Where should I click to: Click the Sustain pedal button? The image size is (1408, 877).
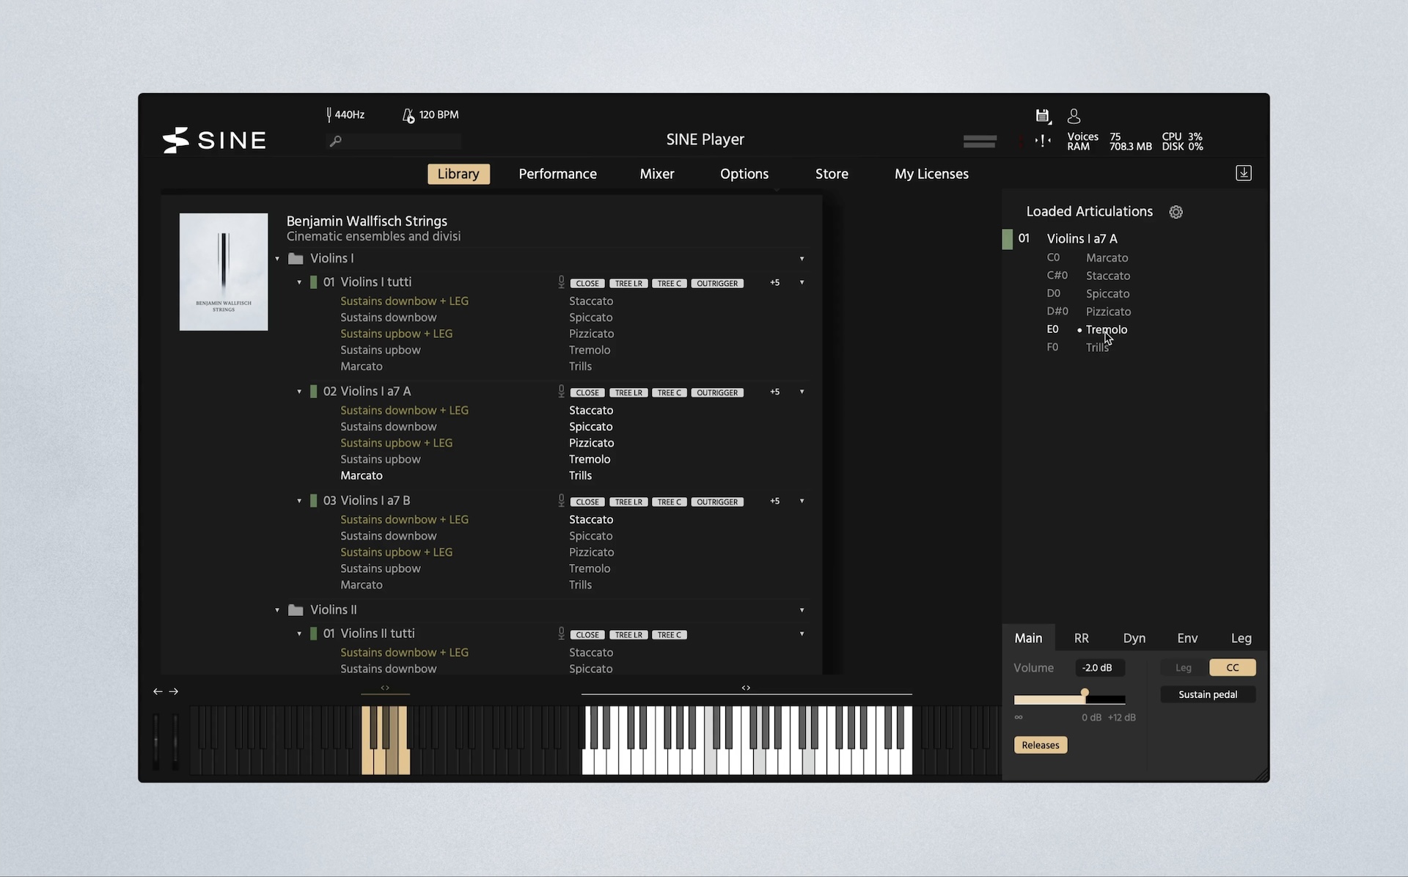pyautogui.click(x=1207, y=694)
